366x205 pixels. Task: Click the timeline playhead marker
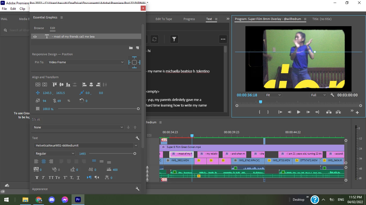click(192, 136)
